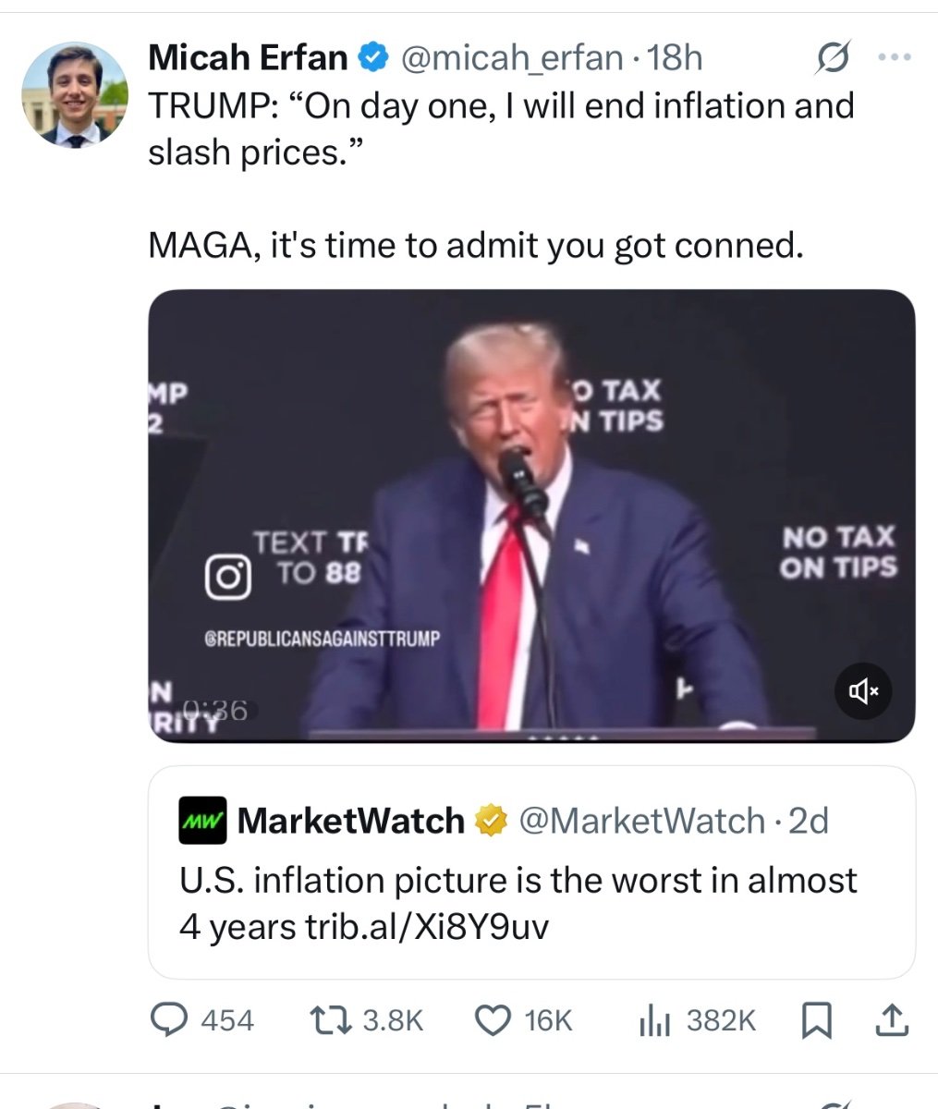The width and height of the screenshot is (938, 1109).
Task: Click the blue verified badge
Action: point(372,58)
